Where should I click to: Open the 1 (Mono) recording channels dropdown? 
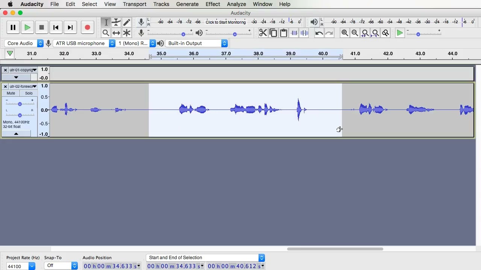click(136, 43)
